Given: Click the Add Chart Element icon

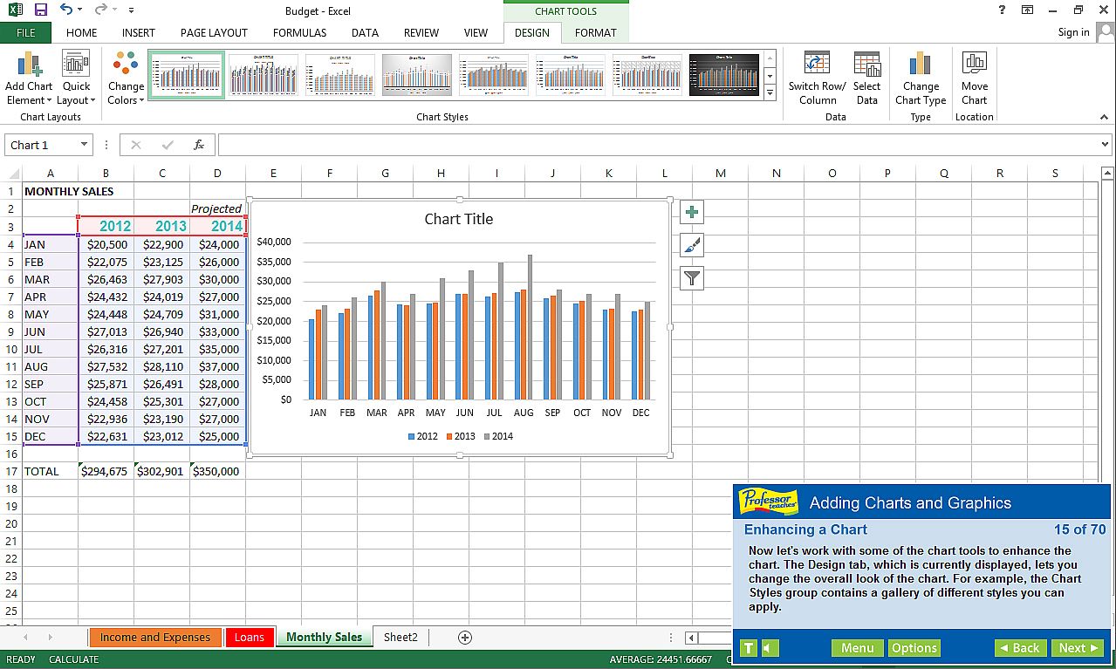Looking at the screenshot, I should click(x=29, y=65).
